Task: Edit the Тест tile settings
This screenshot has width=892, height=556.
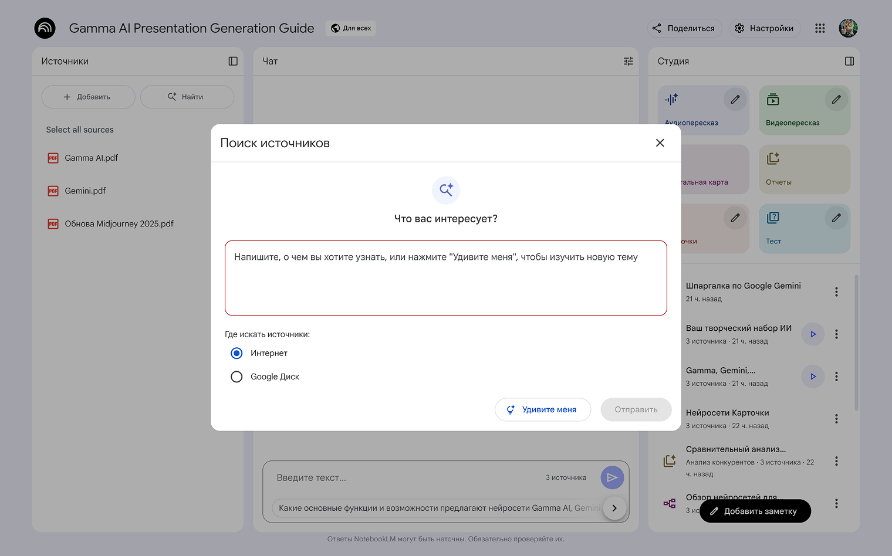Action: pos(836,218)
